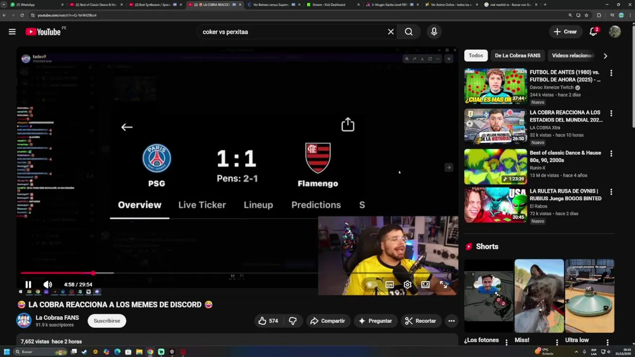This screenshot has height=357, width=635.
Task: Switch to the Stream - Kick Dashboard tab
Action: [333, 4]
